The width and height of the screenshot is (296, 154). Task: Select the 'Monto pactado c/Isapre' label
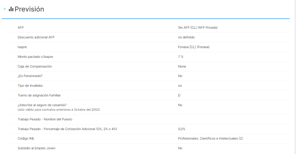tap(35, 57)
